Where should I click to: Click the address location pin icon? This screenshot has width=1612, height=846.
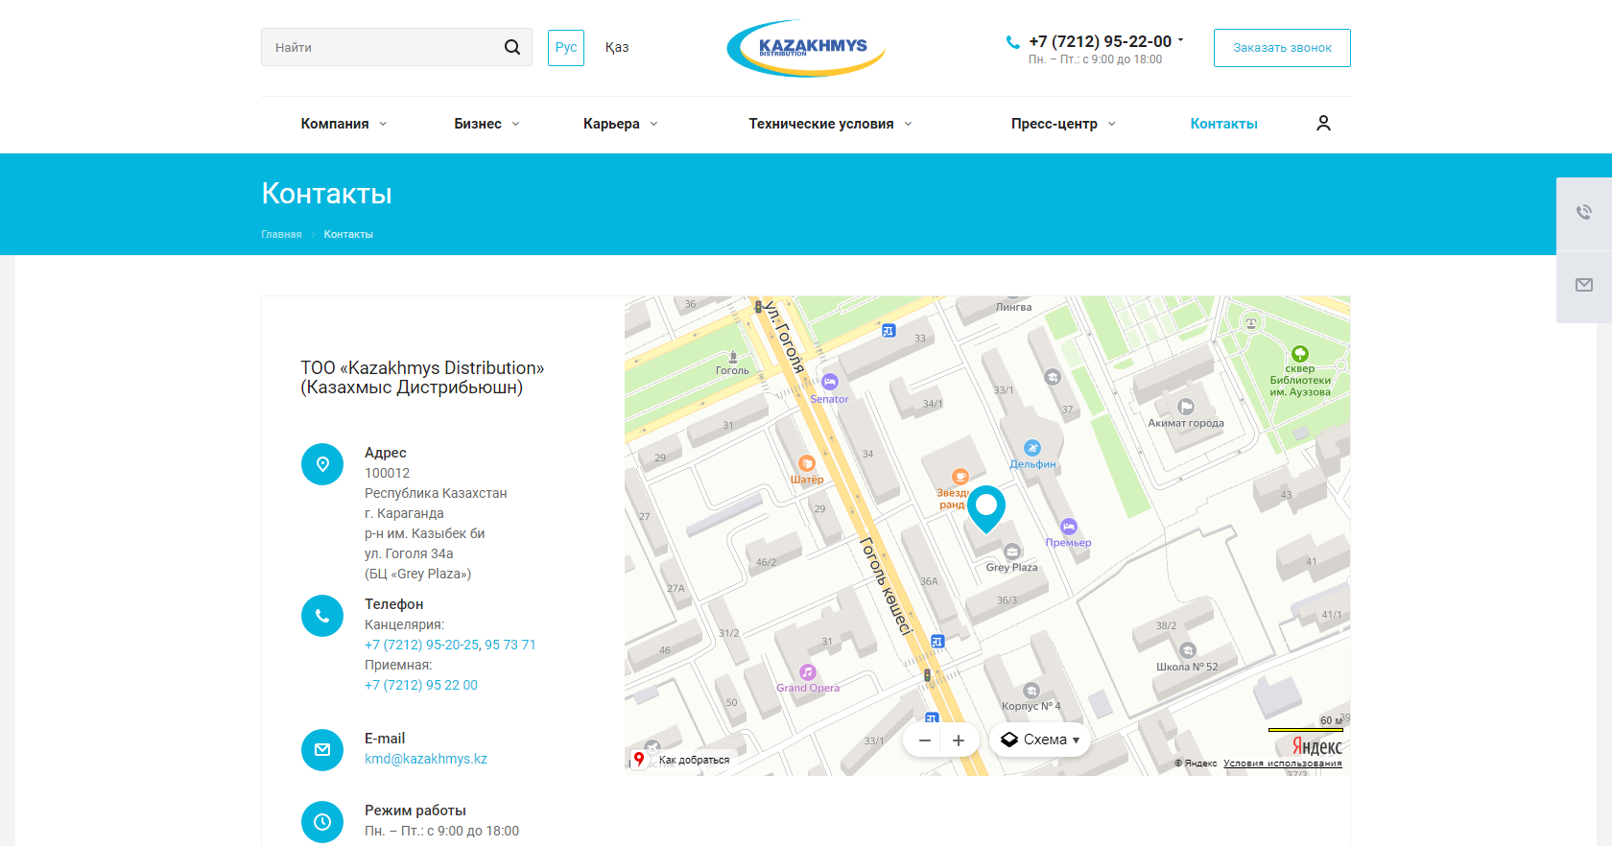322,464
